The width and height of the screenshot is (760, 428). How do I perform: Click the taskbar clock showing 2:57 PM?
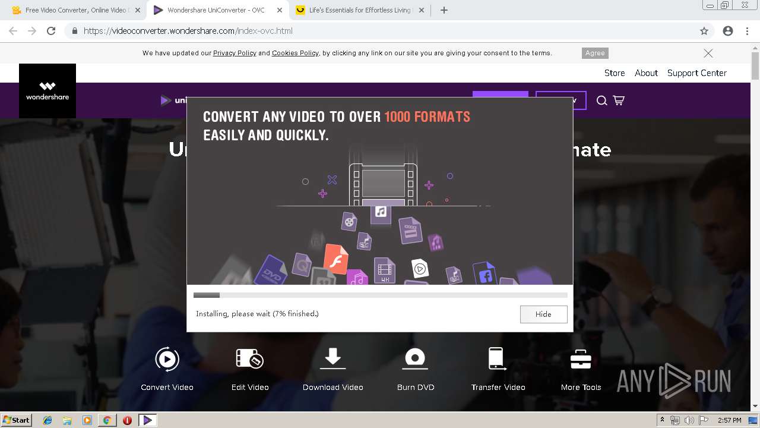click(x=729, y=420)
